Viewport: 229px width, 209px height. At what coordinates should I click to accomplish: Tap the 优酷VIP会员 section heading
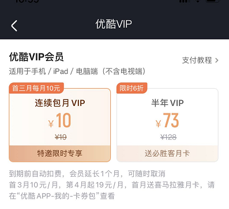[36, 57]
